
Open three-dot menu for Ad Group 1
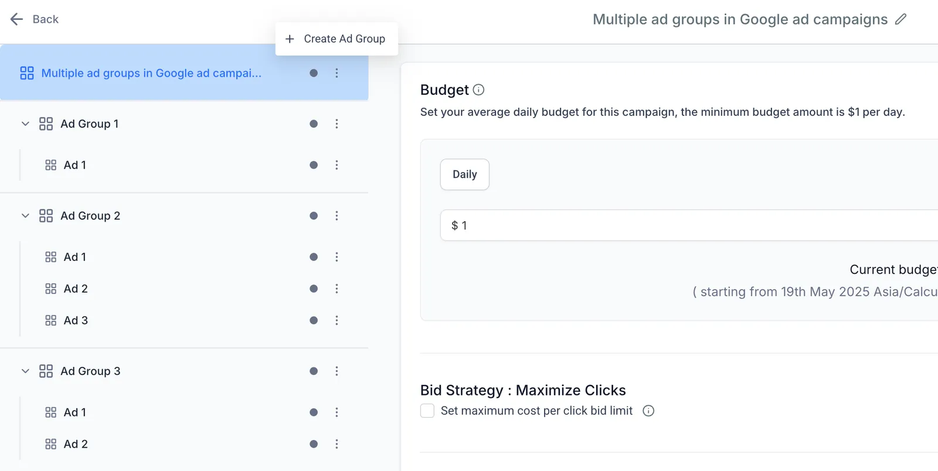[x=337, y=124]
